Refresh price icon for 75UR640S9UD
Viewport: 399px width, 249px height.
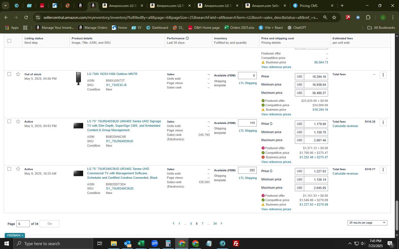click(271, 124)
